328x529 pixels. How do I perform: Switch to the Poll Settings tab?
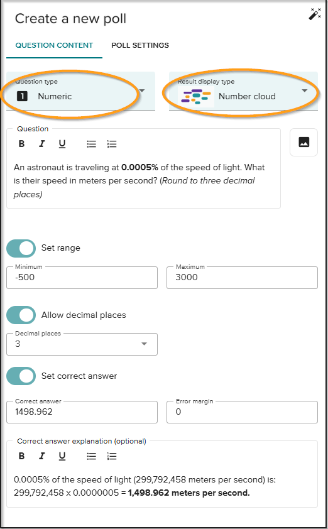[140, 45]
